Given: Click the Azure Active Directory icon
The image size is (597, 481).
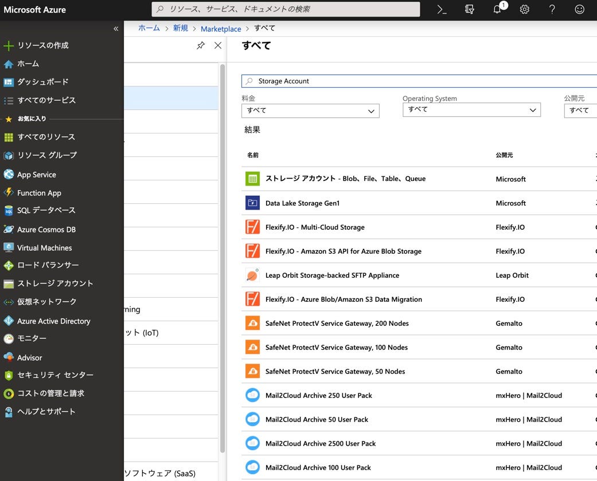Looking at the screenshot, I should (x=9, y=321).
